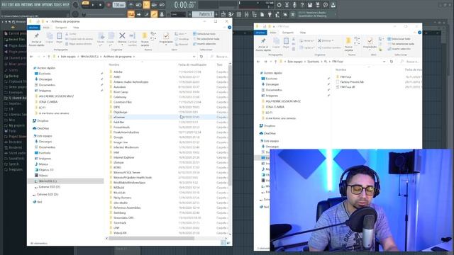Open the Line snap selector dropdown
This screenshot has height=255, width=454.
[177, 14]
